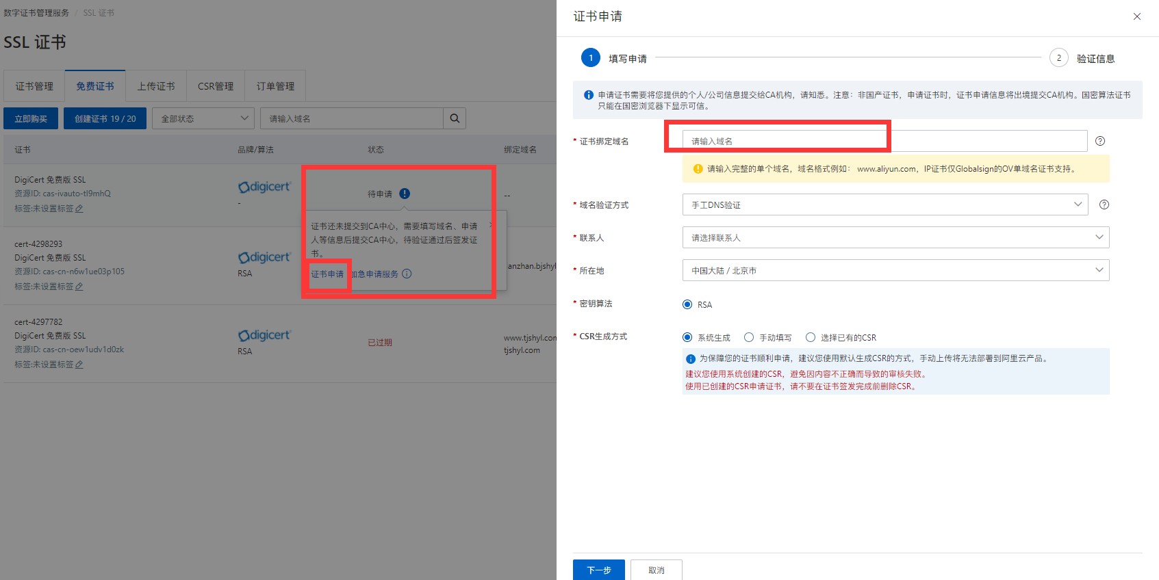The image size is (1159, 580).
Task: Click the 证书绑定域名 input field
Action: click(x=884, y=141)
